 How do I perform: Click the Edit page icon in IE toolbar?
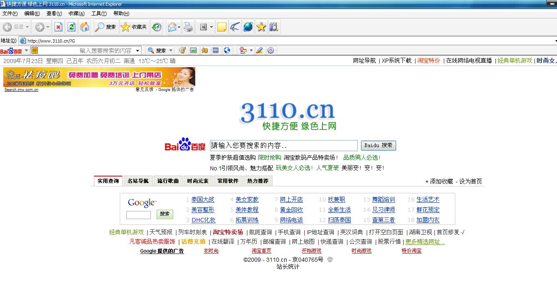pyautogui.click(x=203, y=27)
